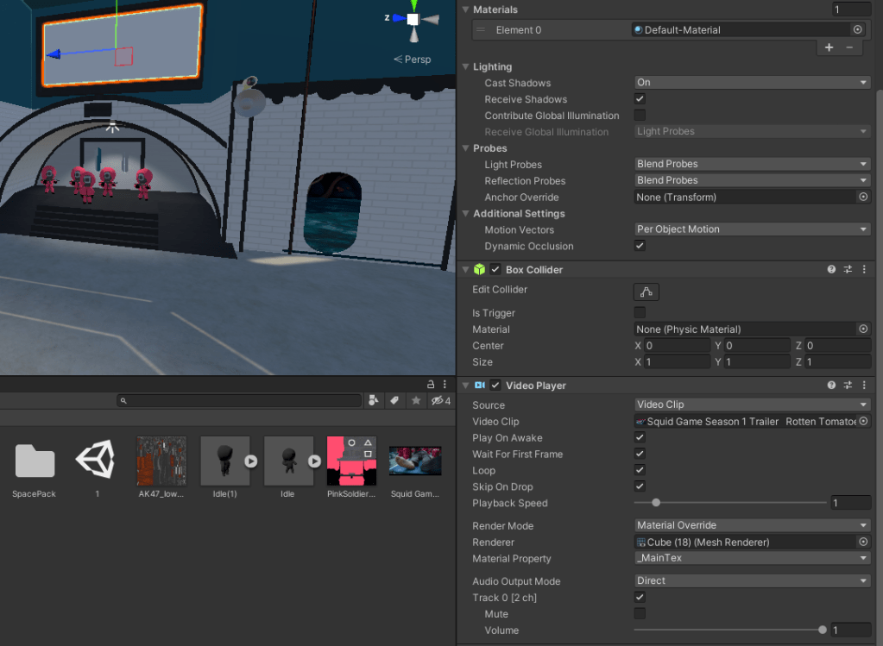Viewport: 883px width, 646px height.
Task: Collapse the Video Player component section
Action: coord(466,386)
